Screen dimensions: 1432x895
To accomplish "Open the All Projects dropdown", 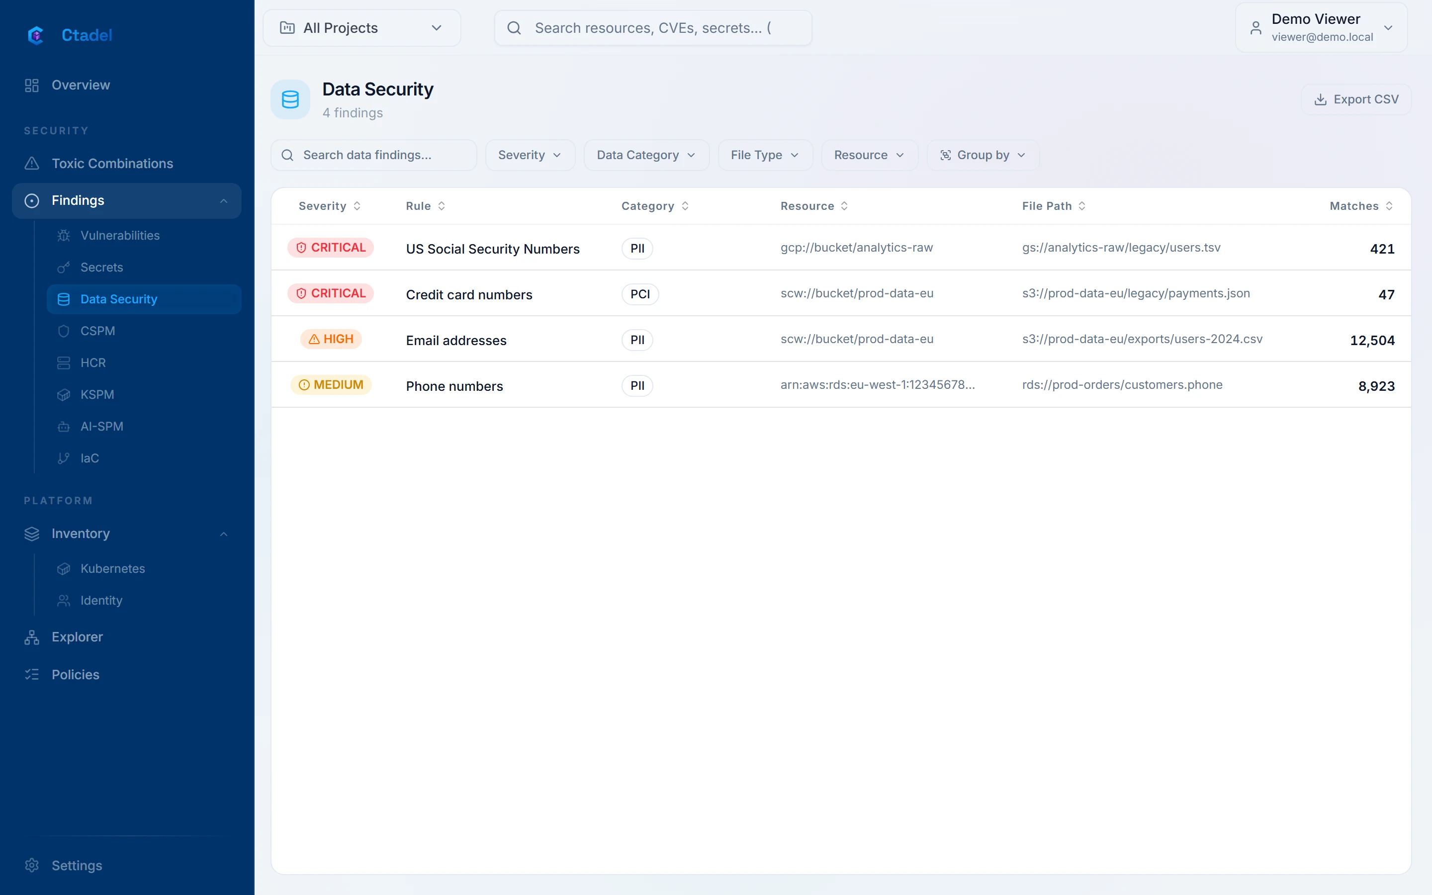I will [361, 28].
